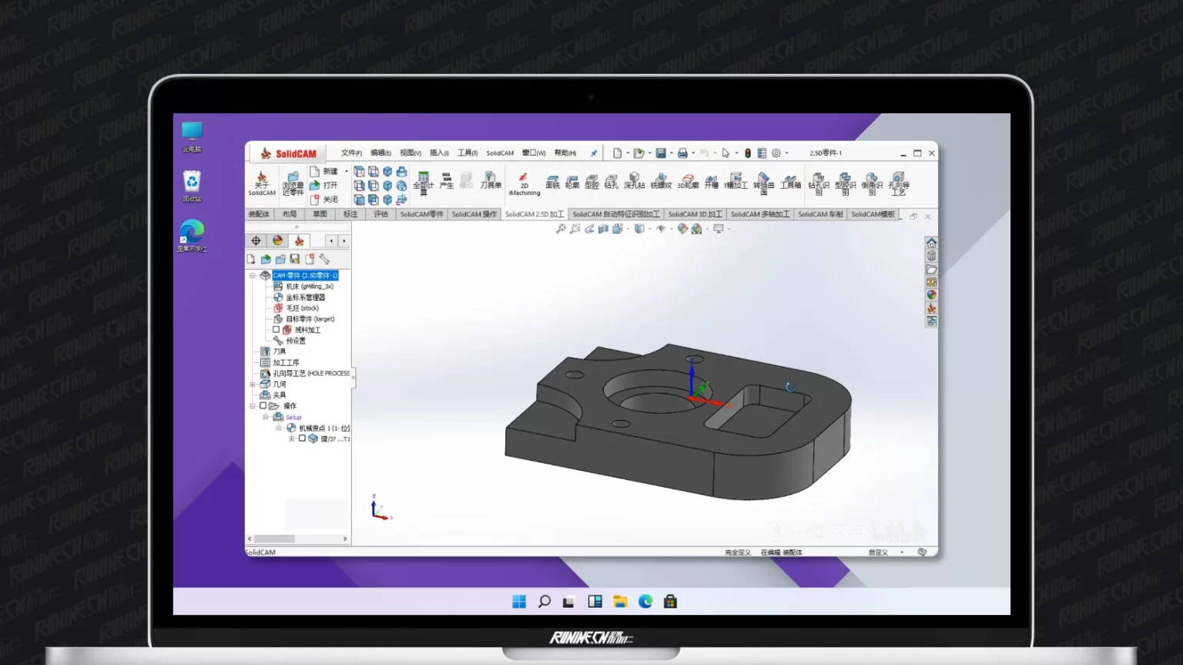Click the print icon in title toolbar

tap(682, 153)
